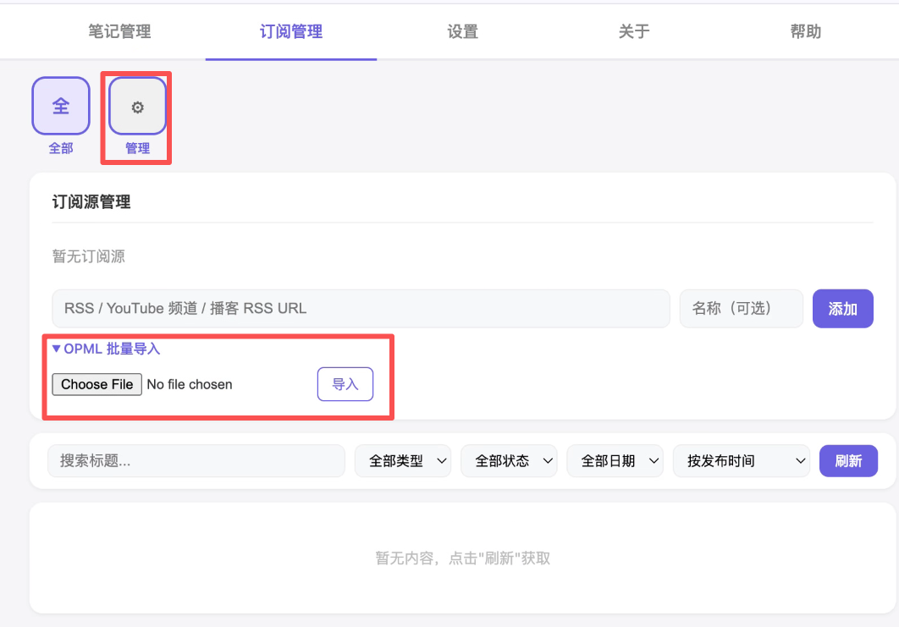899x627 pixels.
Task: Open the 设置 tab
Action: pyautogui.click(x=463, y=32)
